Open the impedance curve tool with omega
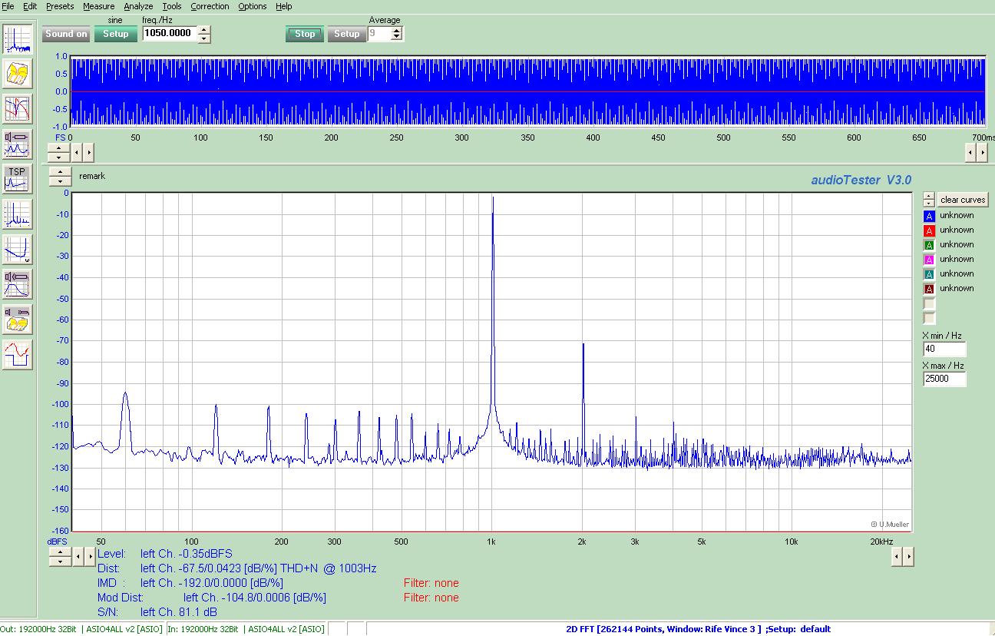 pyautogui.click(x=18, y=250)
